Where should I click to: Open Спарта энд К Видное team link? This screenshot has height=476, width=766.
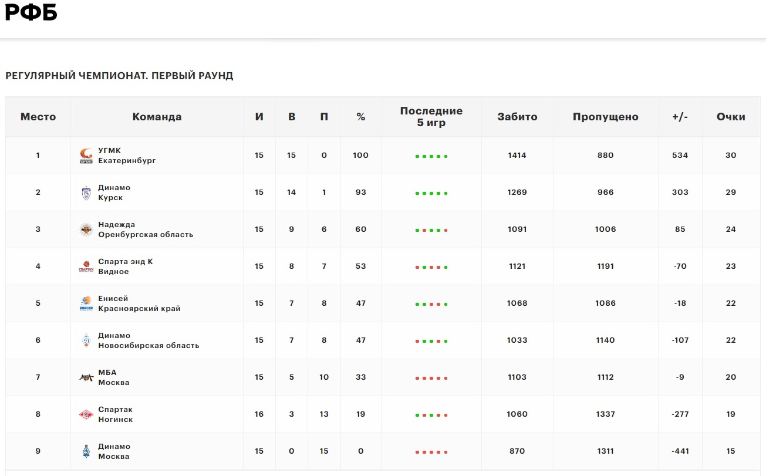(125, 266)
